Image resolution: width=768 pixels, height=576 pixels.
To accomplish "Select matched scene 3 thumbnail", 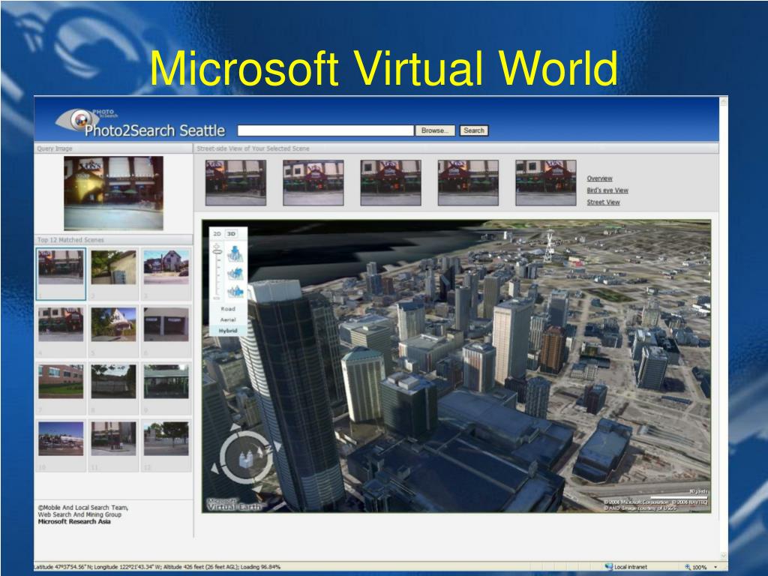I will [x=166, y=267].
